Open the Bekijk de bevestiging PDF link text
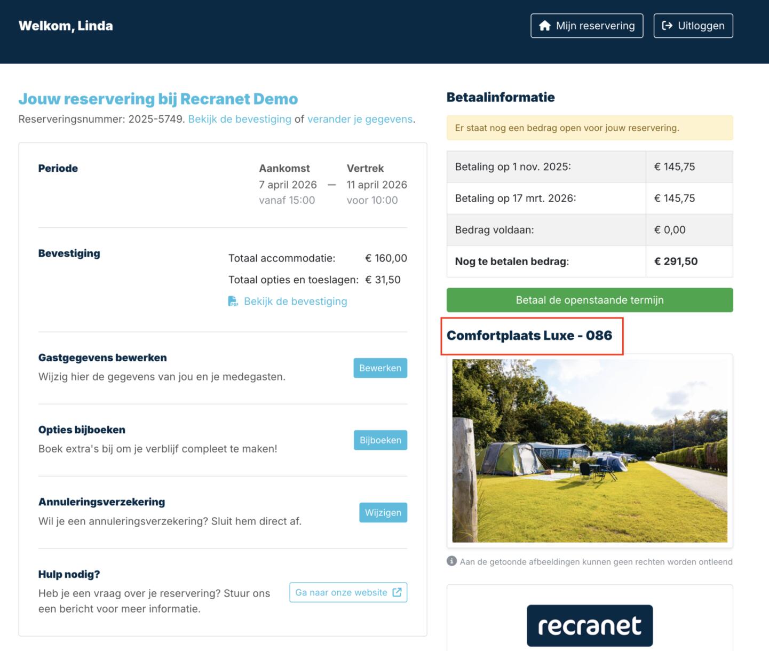This screenshot has width=769, height=651. 295,301
